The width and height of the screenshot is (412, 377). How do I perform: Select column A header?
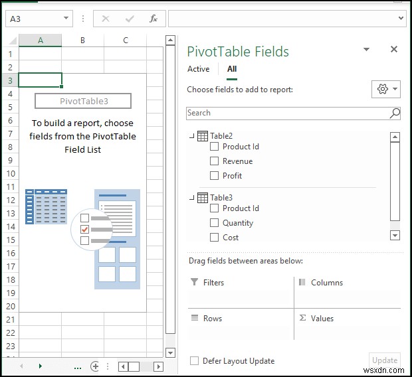[40, 40]
